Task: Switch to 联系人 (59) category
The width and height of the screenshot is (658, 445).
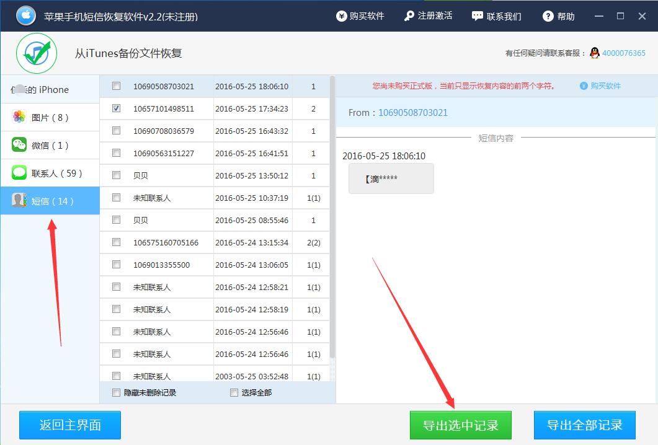Action: [x=50, y=173]
